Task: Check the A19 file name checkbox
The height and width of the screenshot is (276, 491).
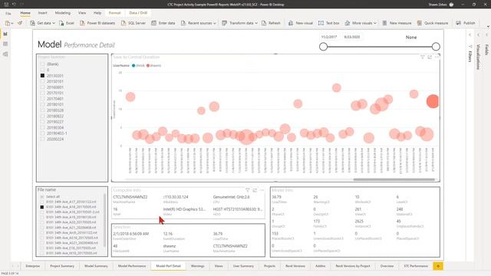Action: point(41,217)
